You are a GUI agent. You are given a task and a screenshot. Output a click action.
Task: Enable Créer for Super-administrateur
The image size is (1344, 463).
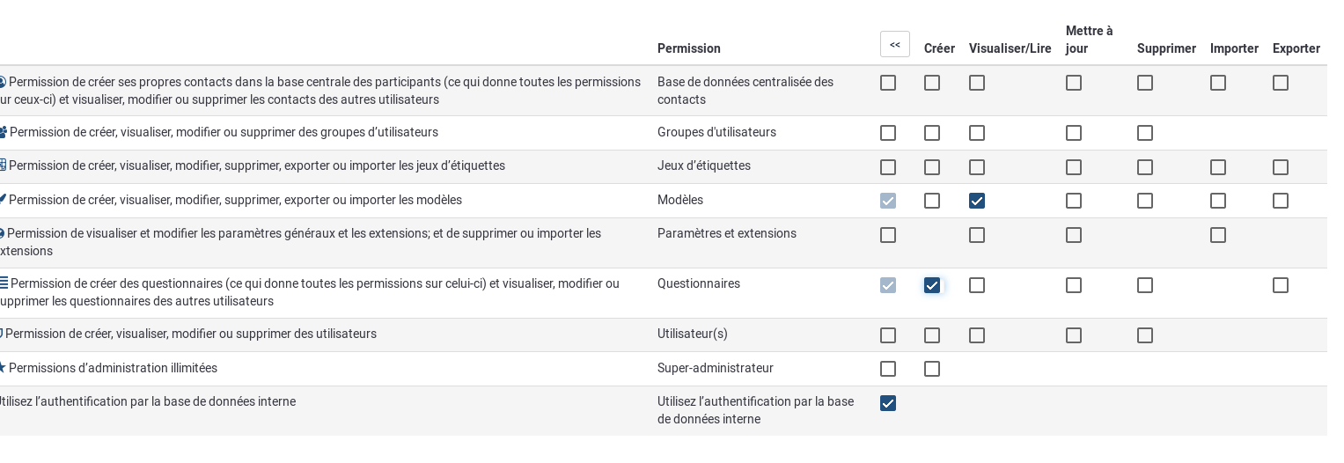click(932, 369)
